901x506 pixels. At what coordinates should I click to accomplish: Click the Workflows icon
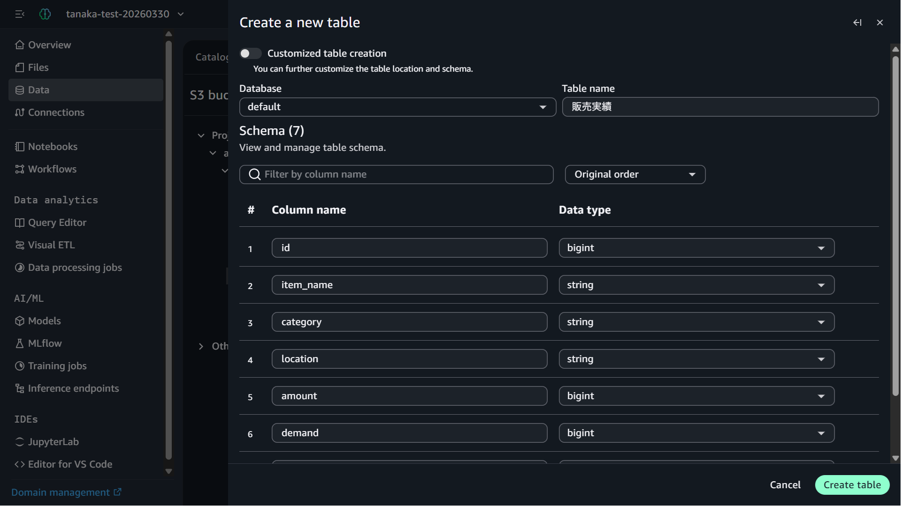click(x=19, y=169)
